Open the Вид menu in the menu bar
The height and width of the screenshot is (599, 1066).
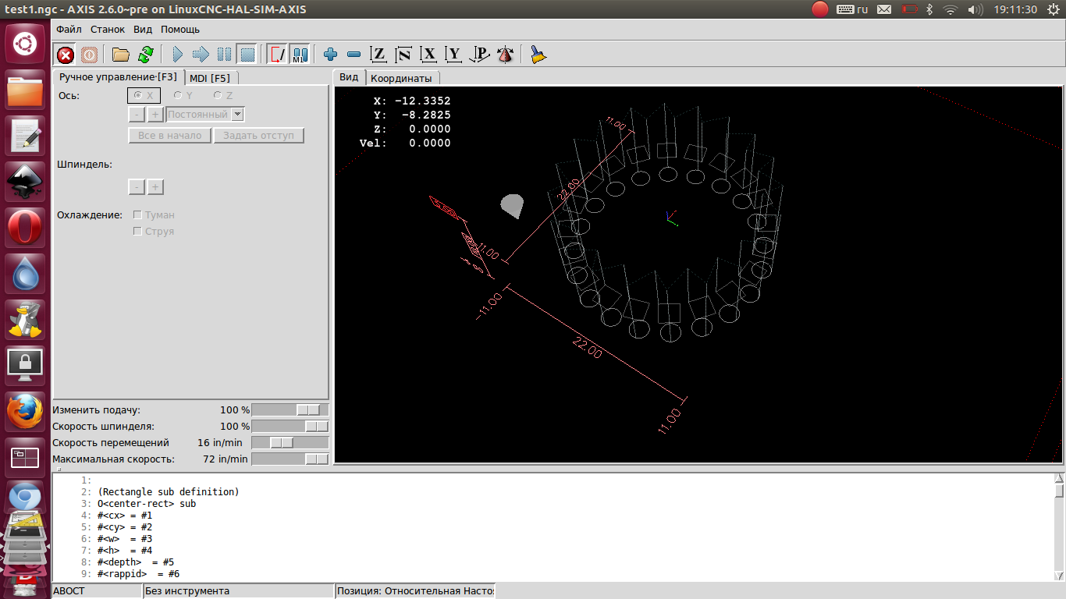[x=143, y=30]
